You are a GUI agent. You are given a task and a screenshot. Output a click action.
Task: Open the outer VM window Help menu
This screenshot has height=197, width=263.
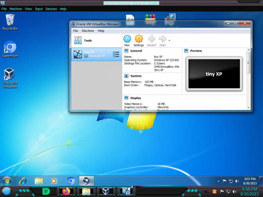[63, 9]
